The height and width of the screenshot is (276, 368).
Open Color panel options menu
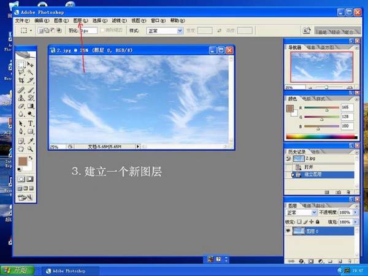(357, 99)
